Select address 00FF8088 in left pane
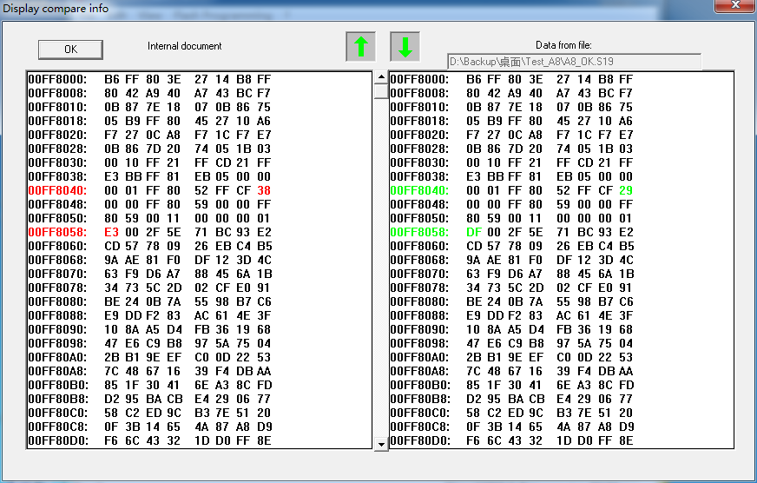757x483 pixels. pyautogui.click(x=57, y=315)
